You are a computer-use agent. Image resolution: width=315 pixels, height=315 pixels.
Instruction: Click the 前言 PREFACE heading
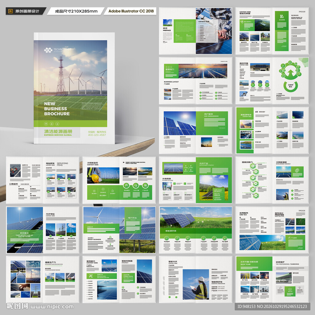(167, 29)
